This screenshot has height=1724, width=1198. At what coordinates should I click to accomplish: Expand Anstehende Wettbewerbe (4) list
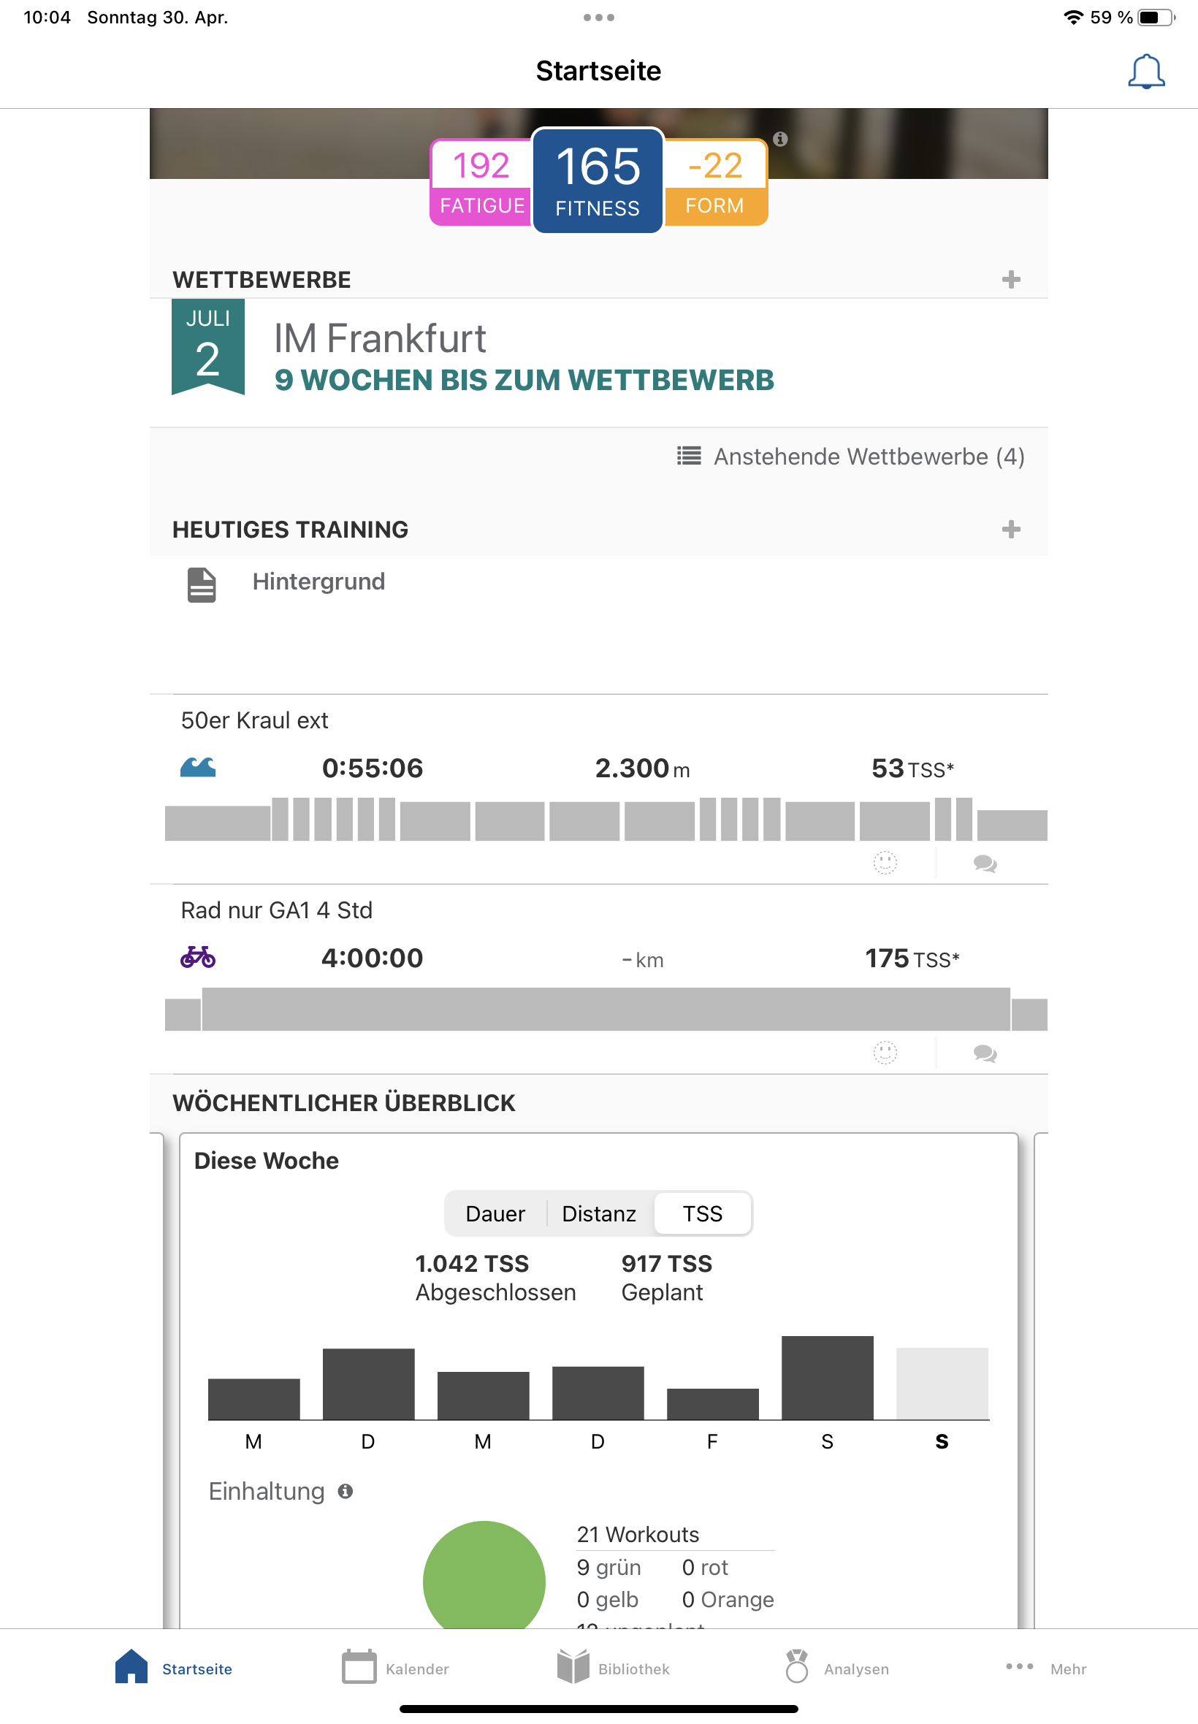tap(850, 457)
